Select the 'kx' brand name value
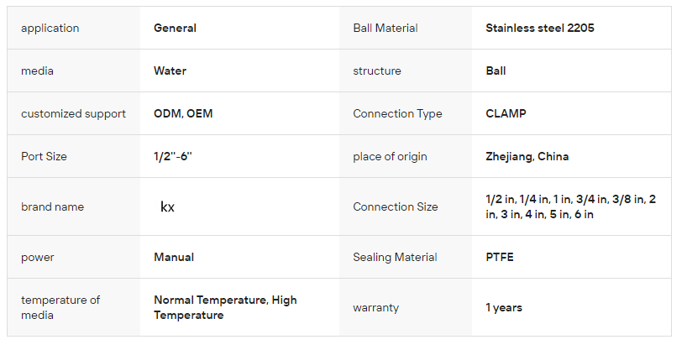This screenshot has width=687, height=350. pos(167,206)
